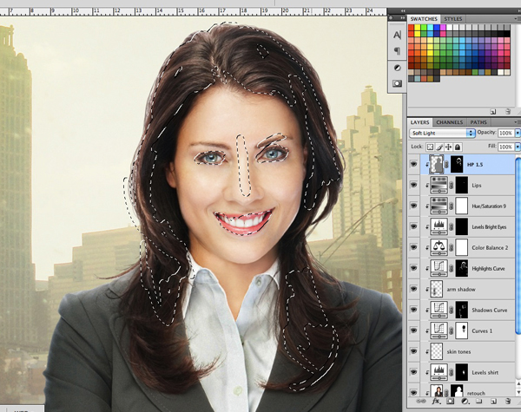521x412 pixels.
Task: Click new adjustment layer icon in Layers footer
Action: 465,402
